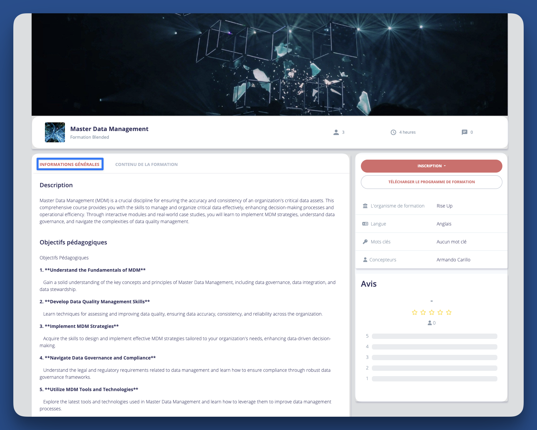Viewport: 537px width, 430px height.
Task: Click the Concepteurs person icon
Action: 365,260
